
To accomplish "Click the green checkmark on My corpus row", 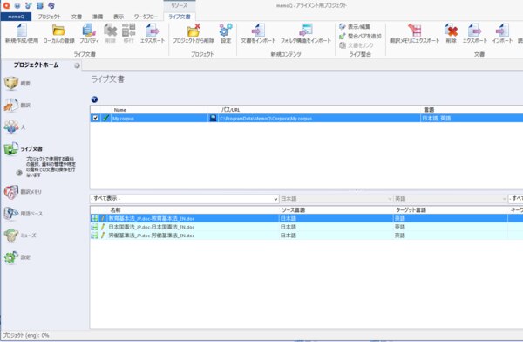I will pyautogui.click(x=105, y=118).
